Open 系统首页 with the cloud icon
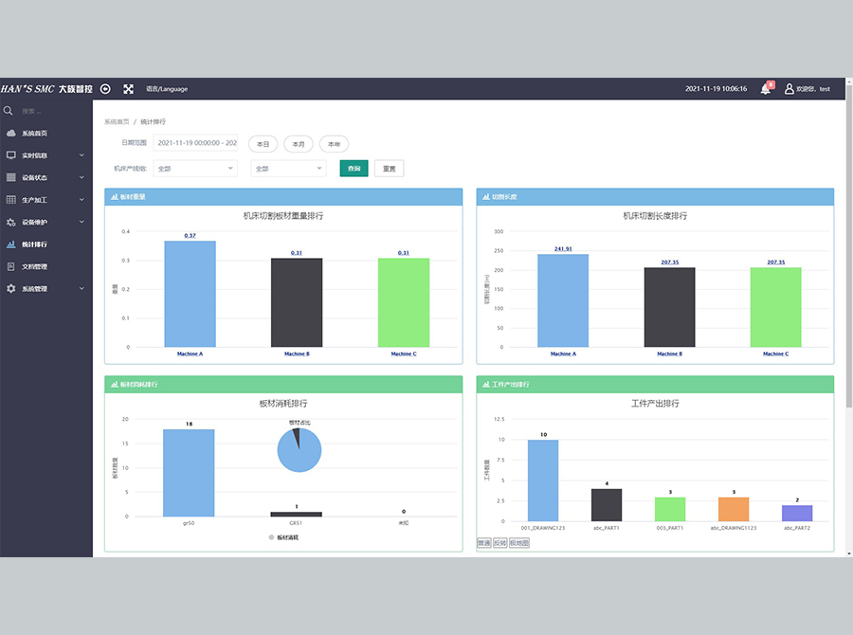The image size is (853, 635). click(11, 134)
